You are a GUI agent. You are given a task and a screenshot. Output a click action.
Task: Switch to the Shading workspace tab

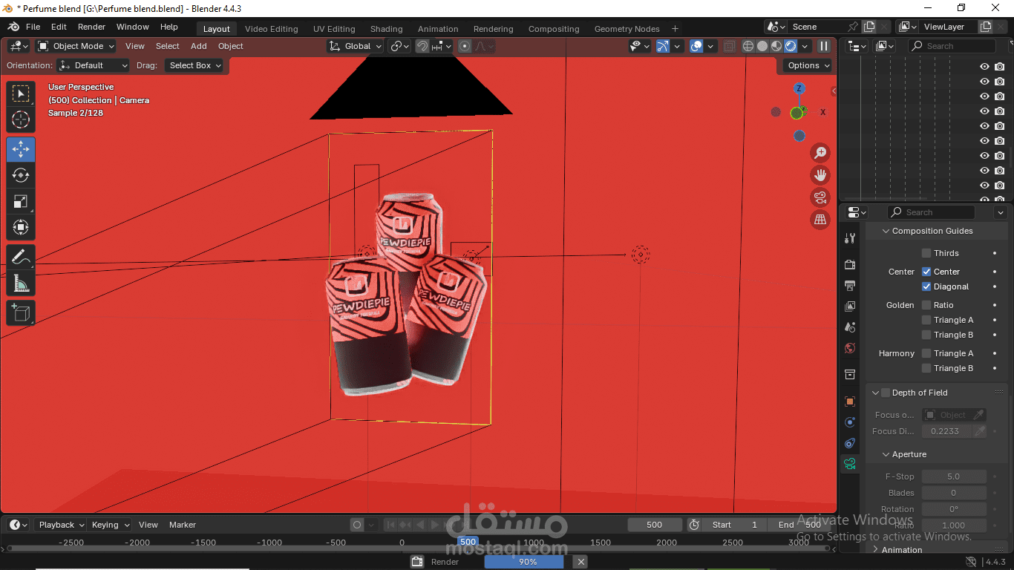coord(386,29)
